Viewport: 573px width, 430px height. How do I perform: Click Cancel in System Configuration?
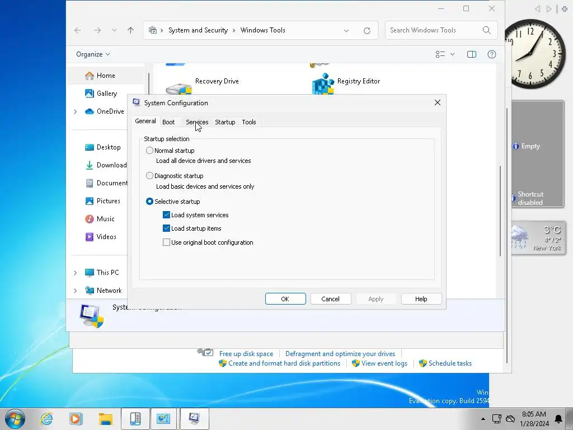pos(331,299)
